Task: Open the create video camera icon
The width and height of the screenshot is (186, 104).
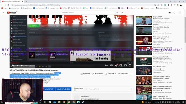Action: pyautogui.click(x=169, y=12)
